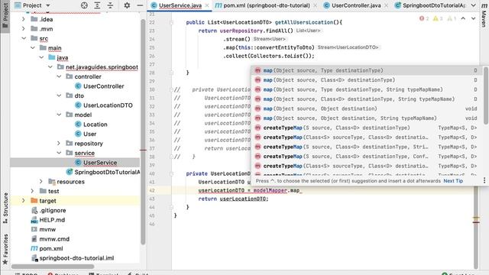
Task: Go to next highlighted error arrow
Action: click(x=473, y=18)
